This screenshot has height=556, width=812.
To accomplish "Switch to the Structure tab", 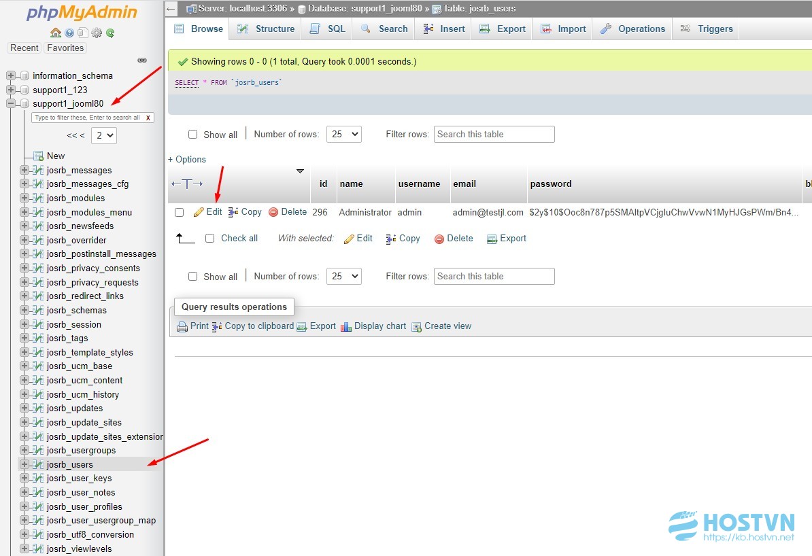I will 266,29.
